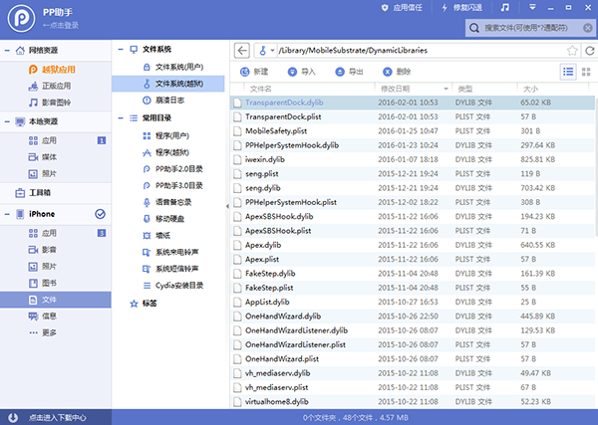Open the music note icon in title bar

[x=505, y=7]
